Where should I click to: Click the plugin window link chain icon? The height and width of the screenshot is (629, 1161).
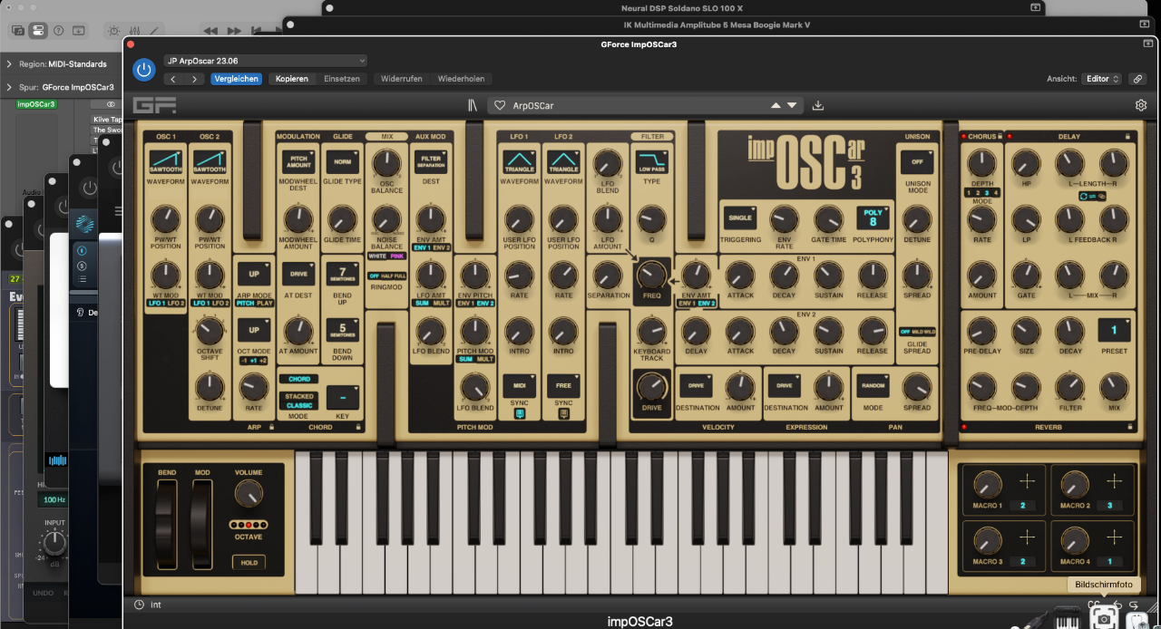(x=1138, y=79)
